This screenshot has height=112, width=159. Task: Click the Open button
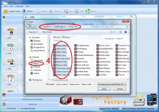click(104, 89)
